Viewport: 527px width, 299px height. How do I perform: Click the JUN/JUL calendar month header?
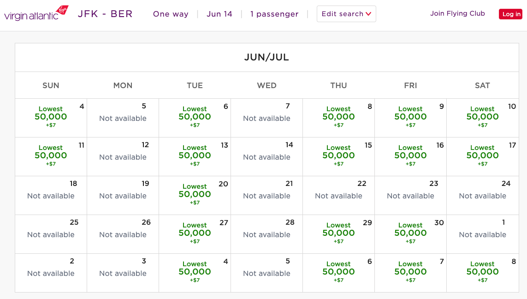coord(266,57)
